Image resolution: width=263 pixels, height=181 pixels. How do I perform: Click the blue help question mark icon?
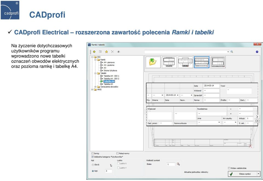click(257, 52)
